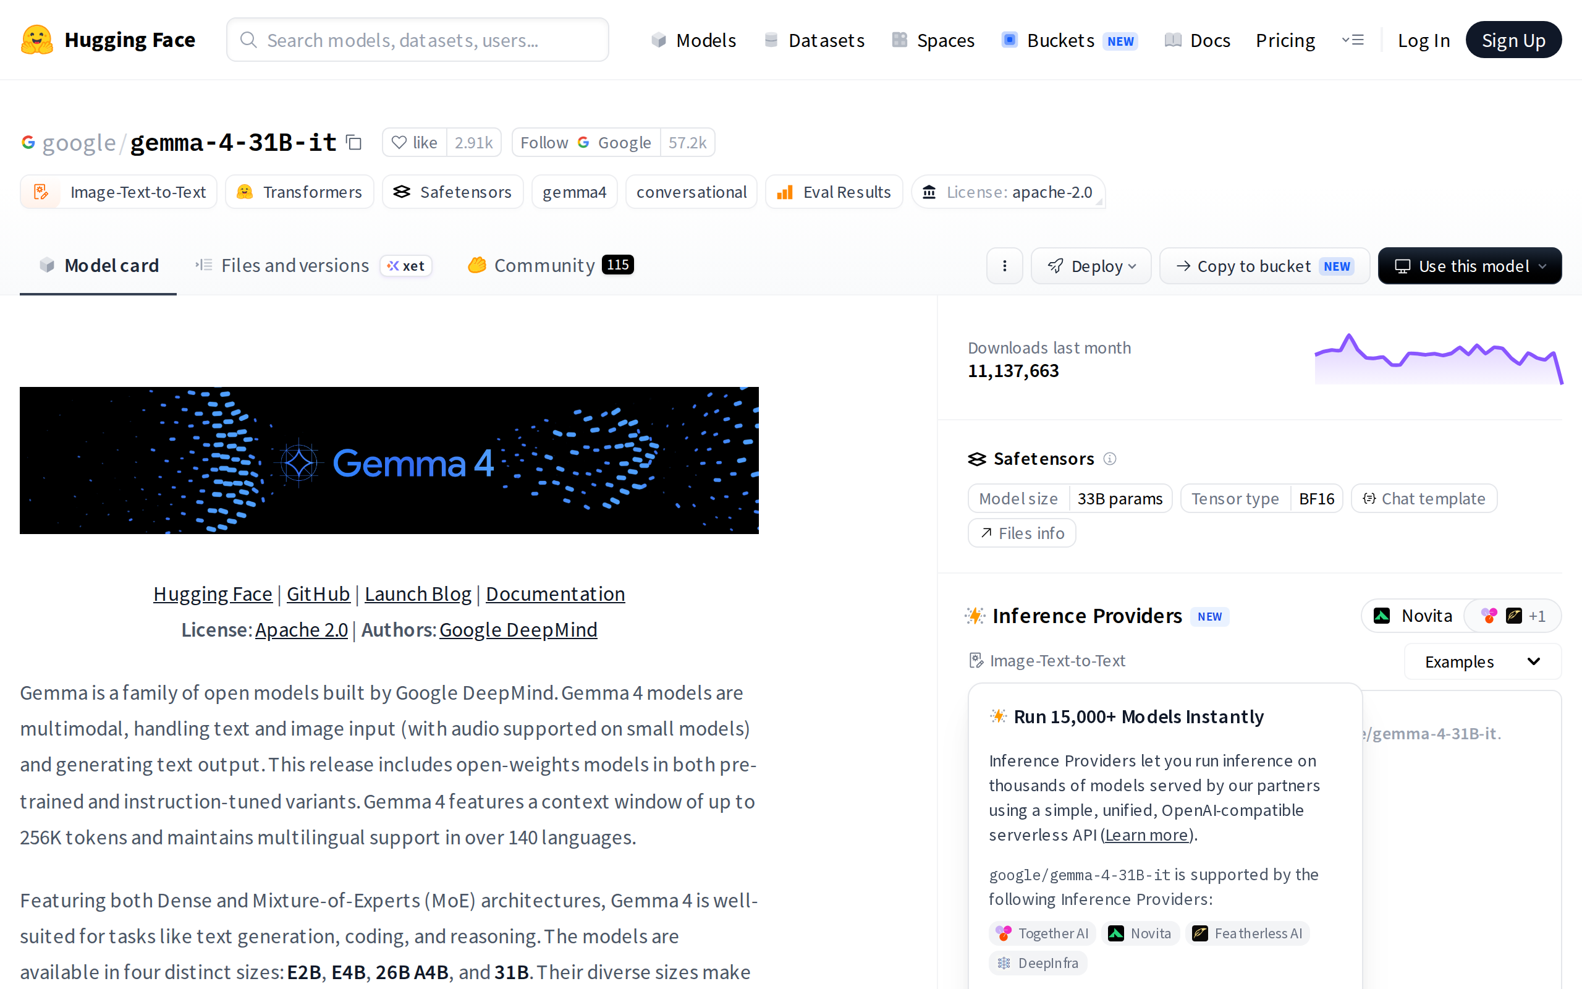1582x989 pixels.
Task: Click the Model size 33B params badge
Action: (x=1070, y=498)
